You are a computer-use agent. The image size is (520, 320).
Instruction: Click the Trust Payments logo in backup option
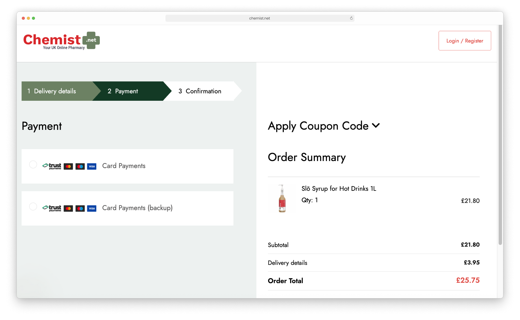click(x=52, y=208)
